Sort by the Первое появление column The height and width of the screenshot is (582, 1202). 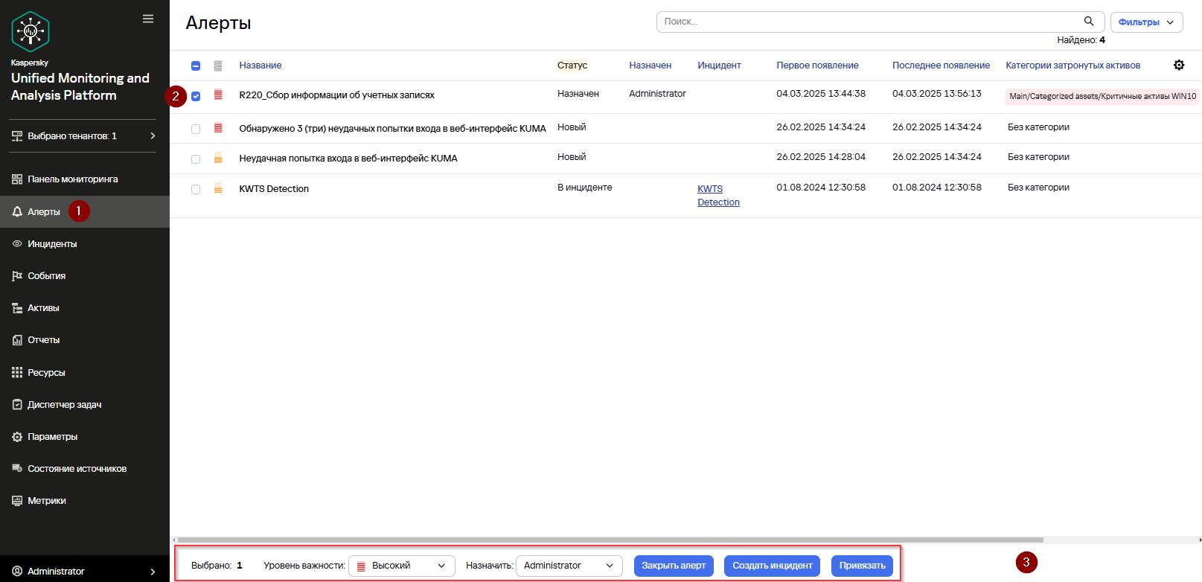coord(817,65)
